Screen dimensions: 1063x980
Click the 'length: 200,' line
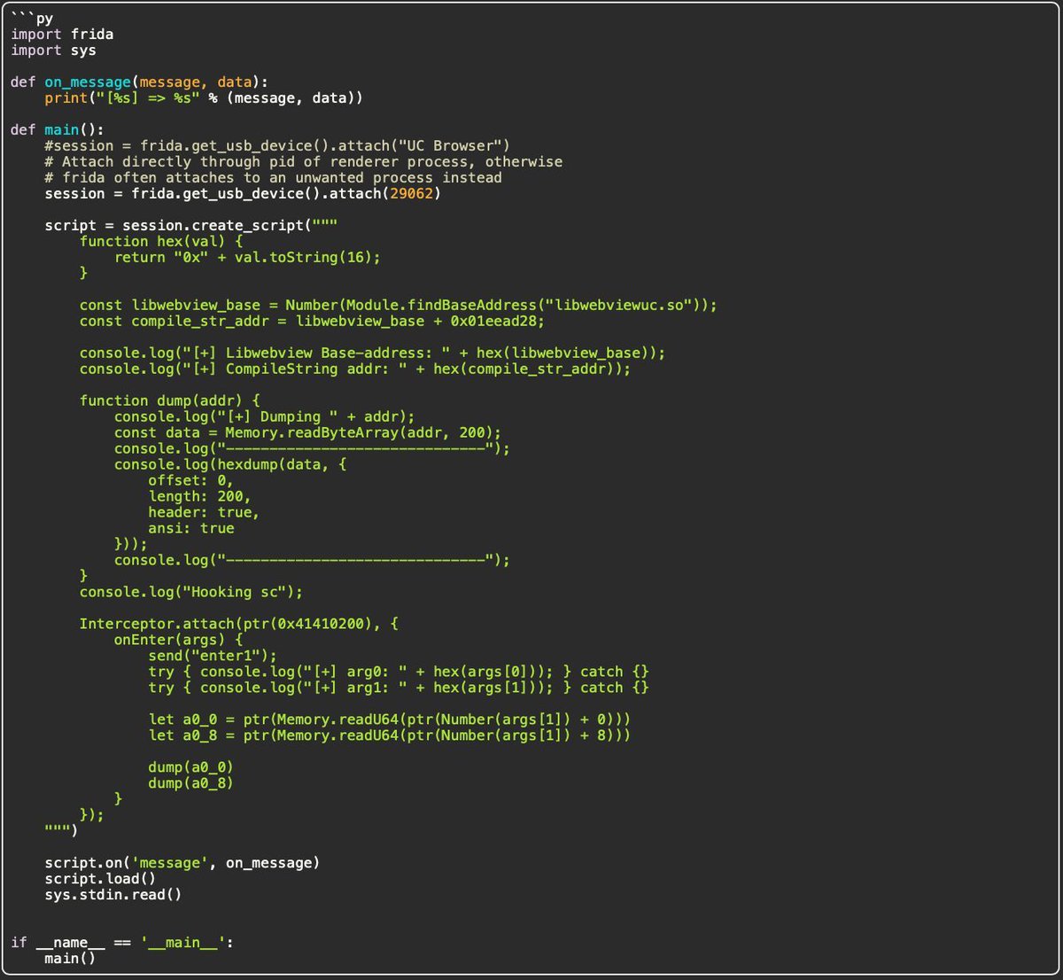pos(200,496)
